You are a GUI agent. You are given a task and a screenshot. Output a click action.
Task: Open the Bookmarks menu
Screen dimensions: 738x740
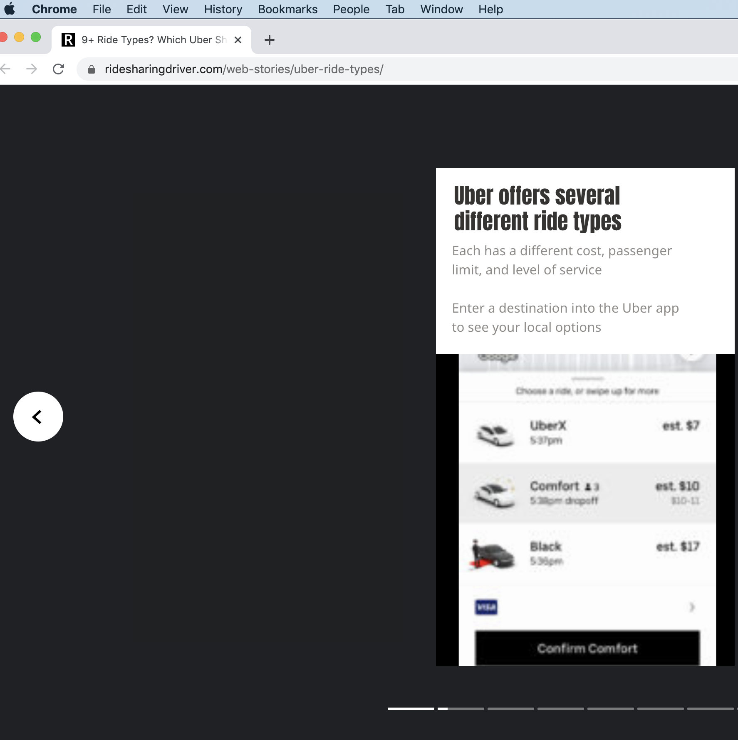pyautogui.click(x=288, y=9)
